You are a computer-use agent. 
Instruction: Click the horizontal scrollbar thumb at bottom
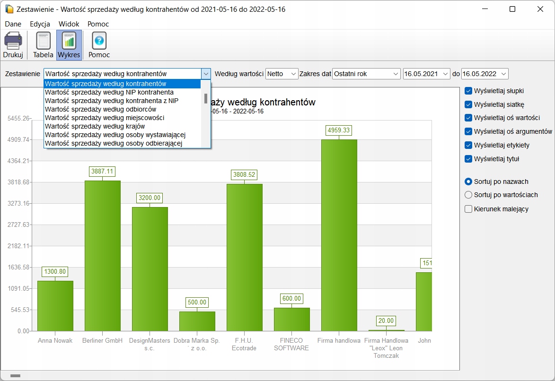pyautogui.click(x=15, y=376)
